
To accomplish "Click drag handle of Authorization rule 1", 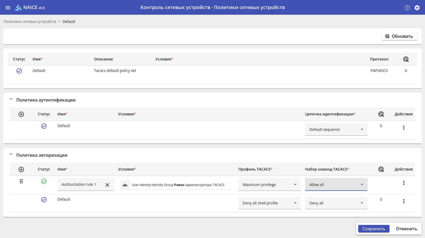I will (x=21, y=181).
